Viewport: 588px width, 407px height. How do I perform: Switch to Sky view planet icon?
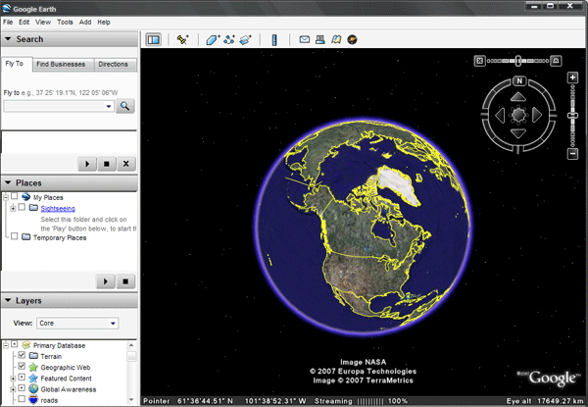tap(352, 39)
